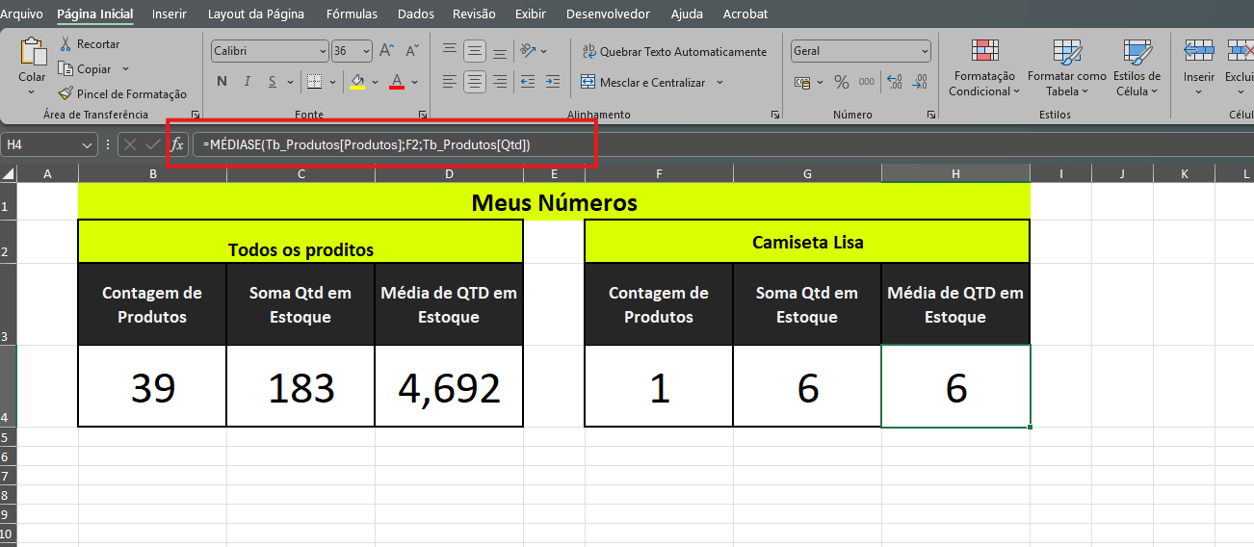1254x547 pixels.
Task: Increase the indent
Action: [552, 82]
